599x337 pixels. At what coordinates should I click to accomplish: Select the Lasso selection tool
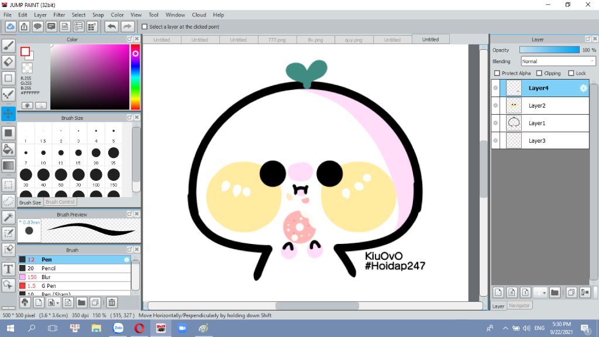point(8,201)
